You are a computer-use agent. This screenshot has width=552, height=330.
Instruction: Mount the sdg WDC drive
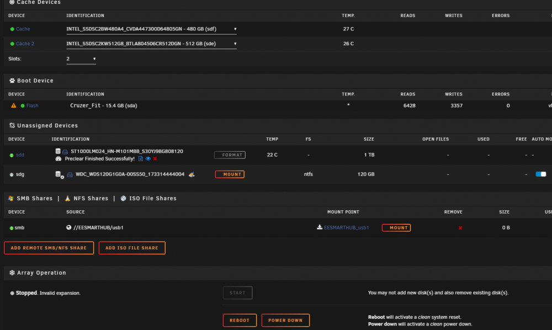[230, 174]
